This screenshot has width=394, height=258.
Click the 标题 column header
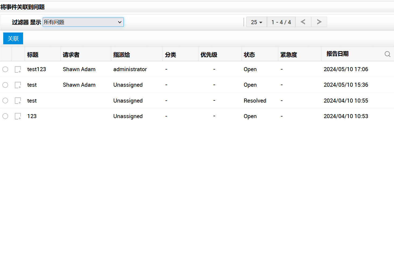click(x=33, y=55)
